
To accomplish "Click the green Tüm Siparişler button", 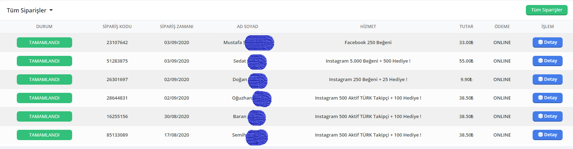I will coord(547,10).
